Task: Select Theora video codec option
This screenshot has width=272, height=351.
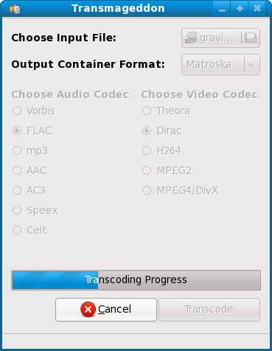Action: 166,111
